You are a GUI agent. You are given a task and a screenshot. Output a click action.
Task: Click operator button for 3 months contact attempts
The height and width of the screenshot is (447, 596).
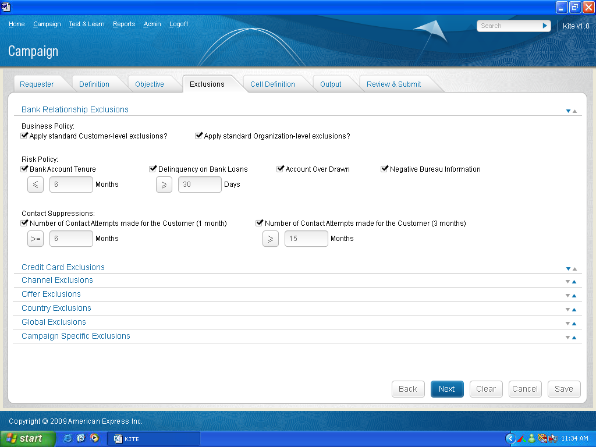pos(270,239)
